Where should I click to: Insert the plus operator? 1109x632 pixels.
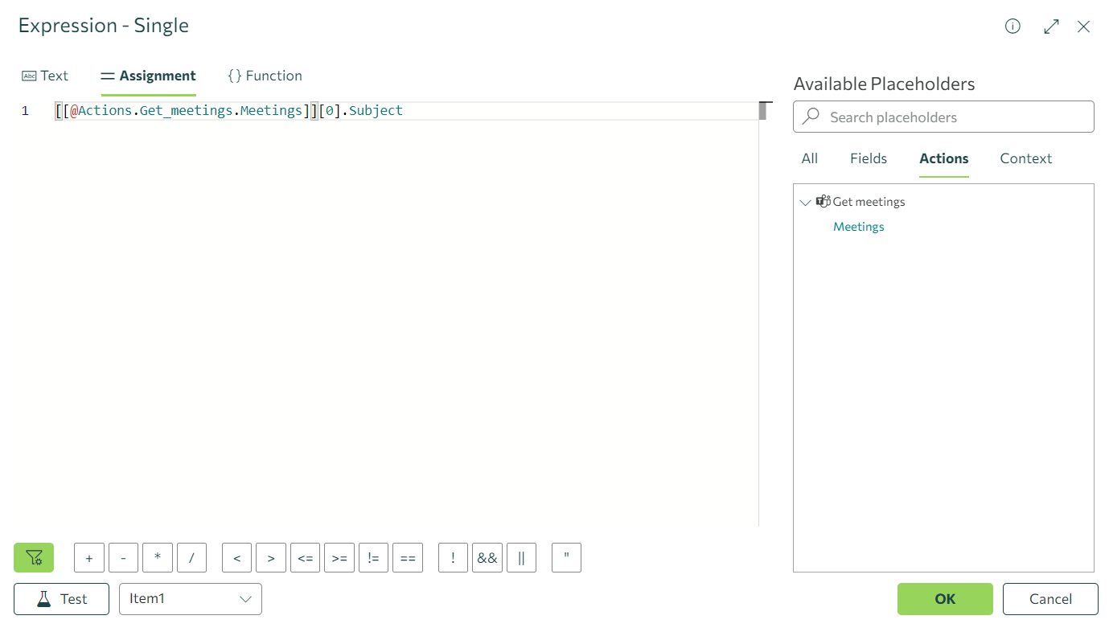coord(89,557)
